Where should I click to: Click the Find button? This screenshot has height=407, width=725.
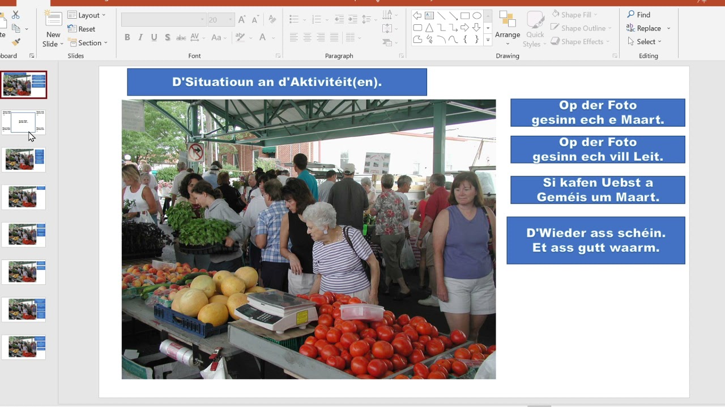click(639, 15)
